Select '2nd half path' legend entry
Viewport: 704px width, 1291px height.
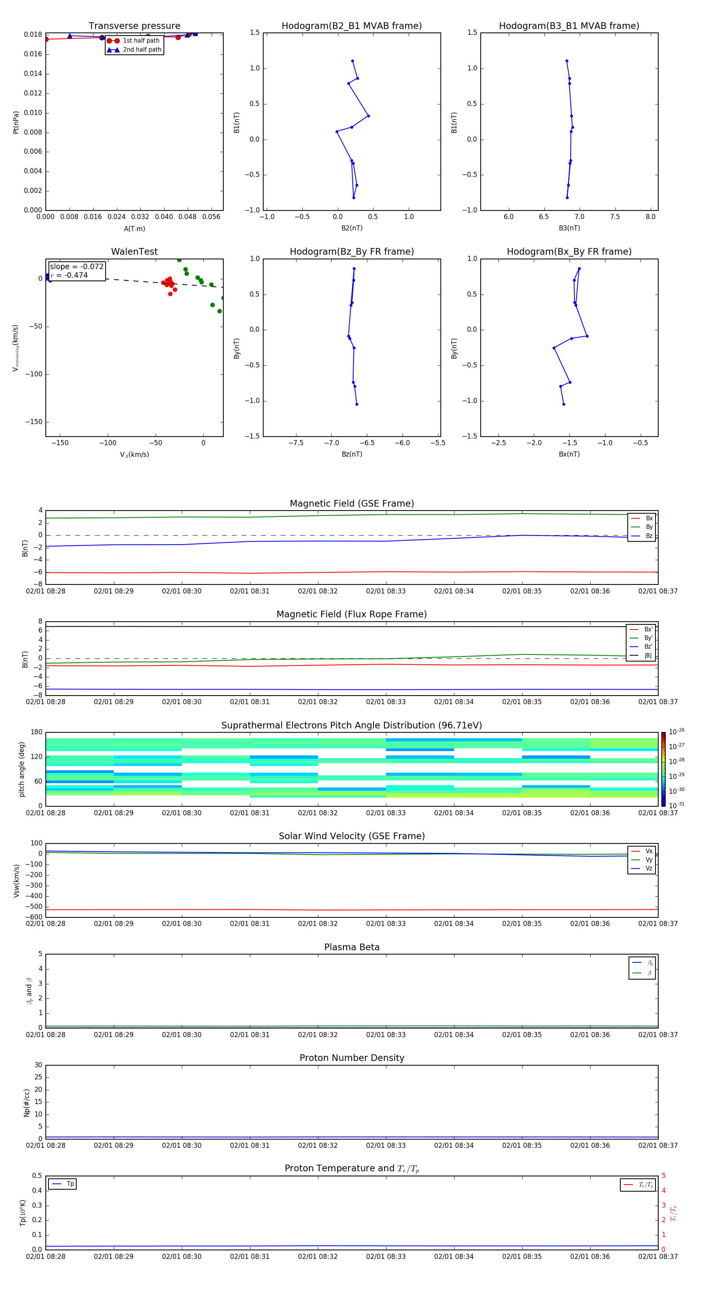click(134, 50)
